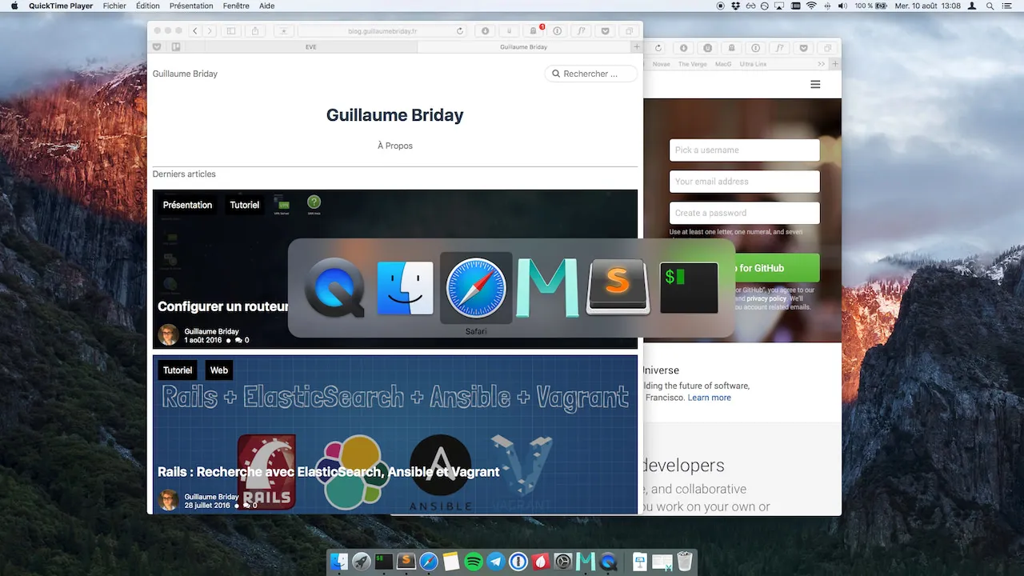Open Safari from the Dock

point(429,562)
